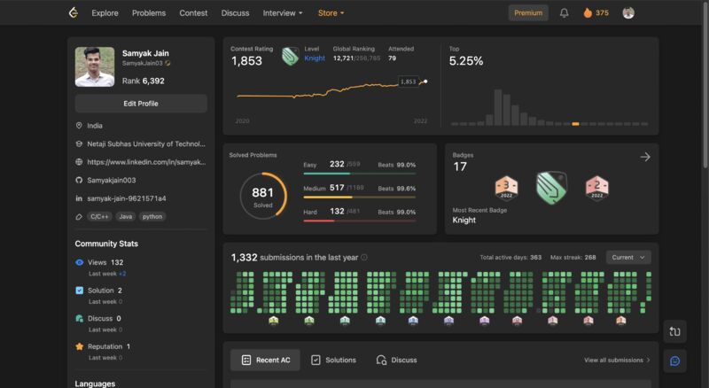The height and width of the screenshot is (388, 709).
Task: Click the arrow to view all badges
Action: [x=645, y=157]
